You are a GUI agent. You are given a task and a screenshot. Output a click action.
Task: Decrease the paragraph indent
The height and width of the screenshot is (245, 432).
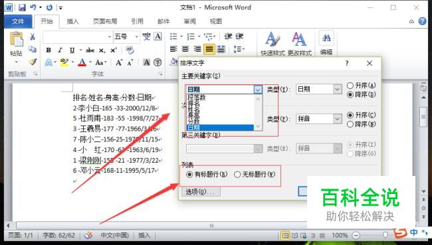coord(228,37)
